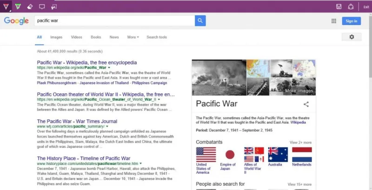The width and height of the screenshot is (372, 190).
Task: Click the Australia flag icon
Action: coord(278,155)
